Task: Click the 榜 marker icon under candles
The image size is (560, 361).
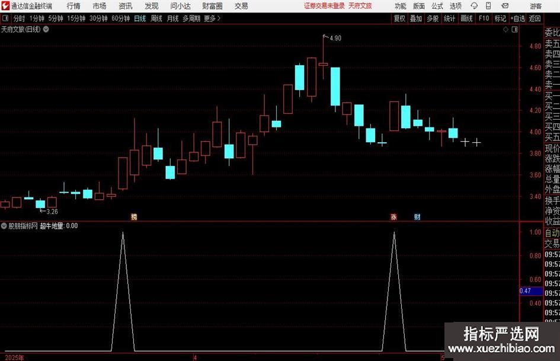Action: pyautogui.click(x=134, y=216)
